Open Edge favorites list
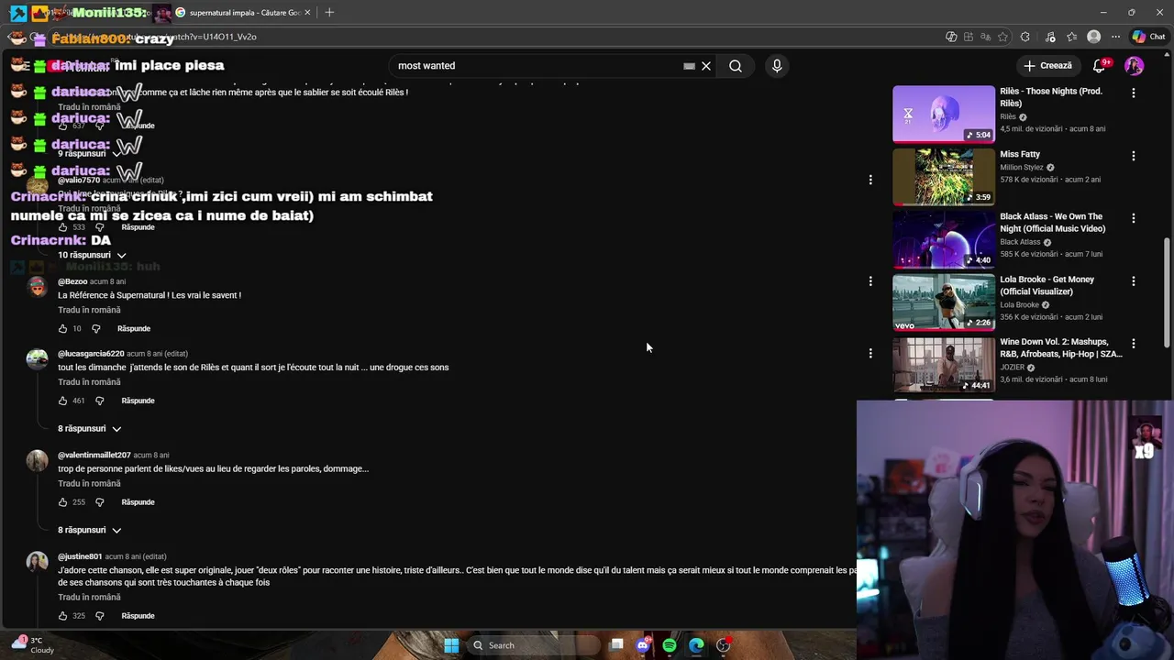This screenshot has height=660, width=1174. point(1071,37)
